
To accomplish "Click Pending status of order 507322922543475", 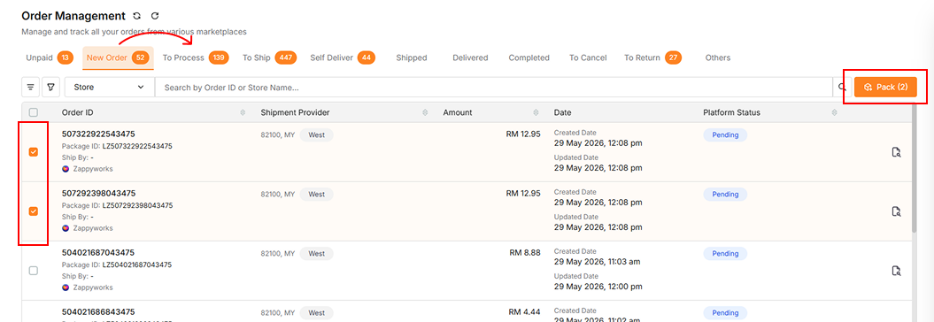I will (725, 135).
